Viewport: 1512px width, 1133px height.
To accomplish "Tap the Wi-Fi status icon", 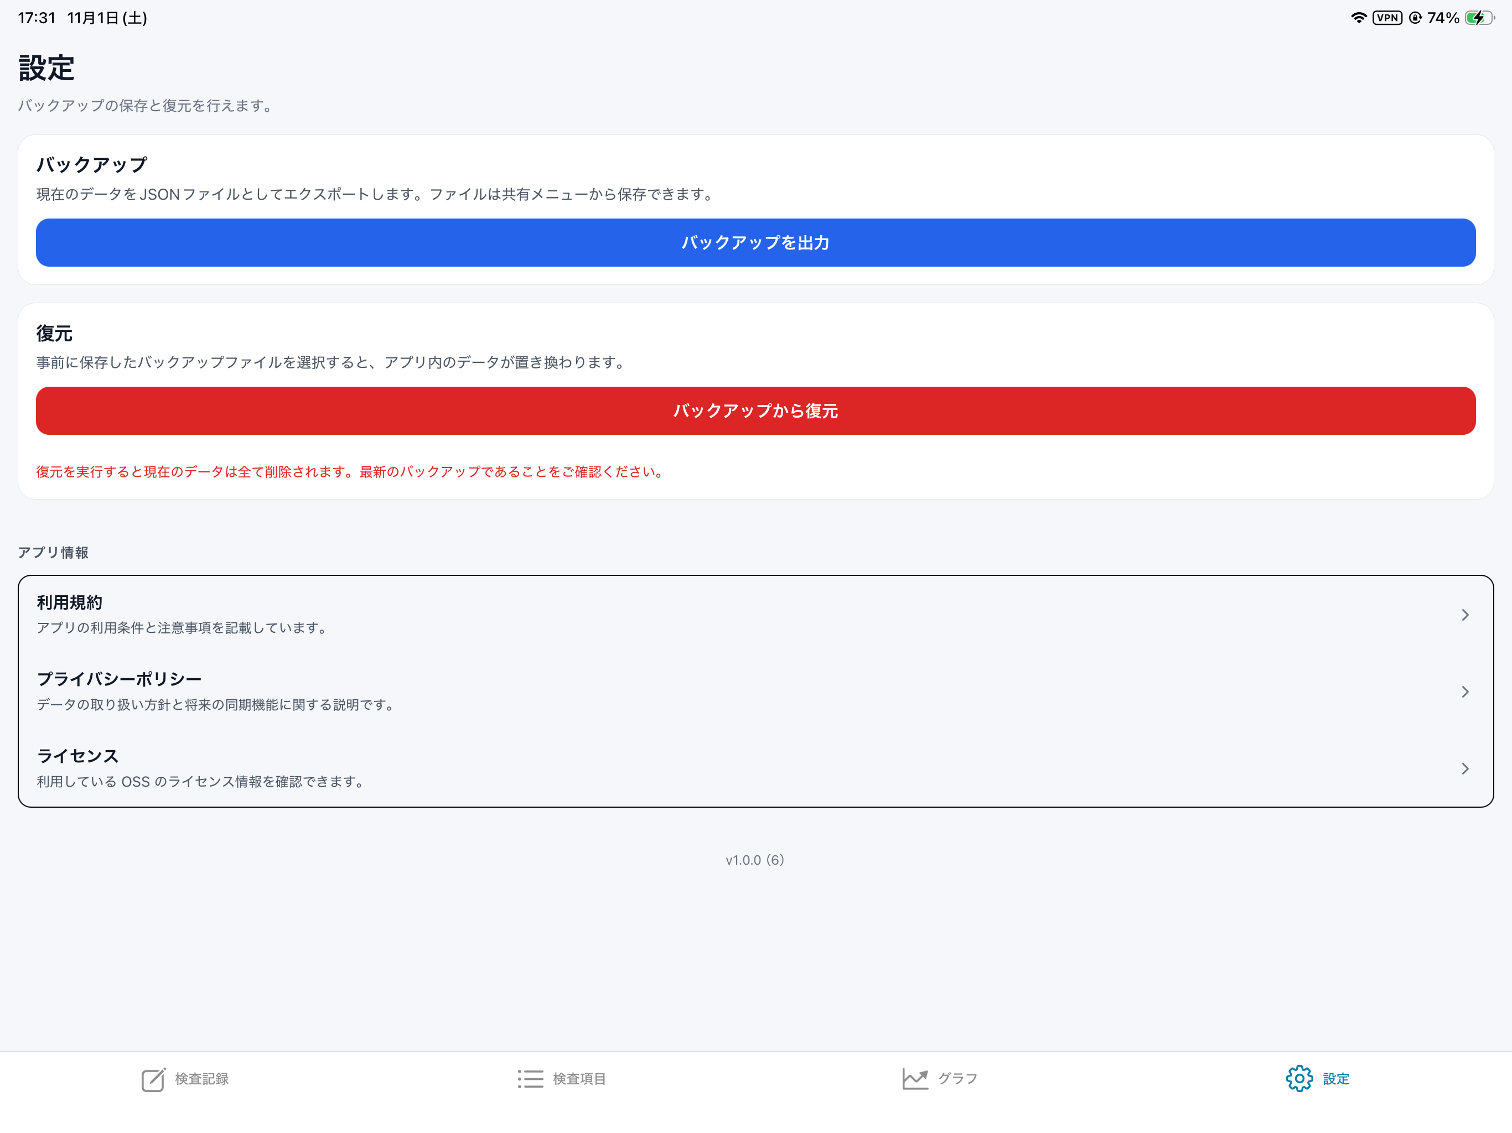I will pos(1358,18).
